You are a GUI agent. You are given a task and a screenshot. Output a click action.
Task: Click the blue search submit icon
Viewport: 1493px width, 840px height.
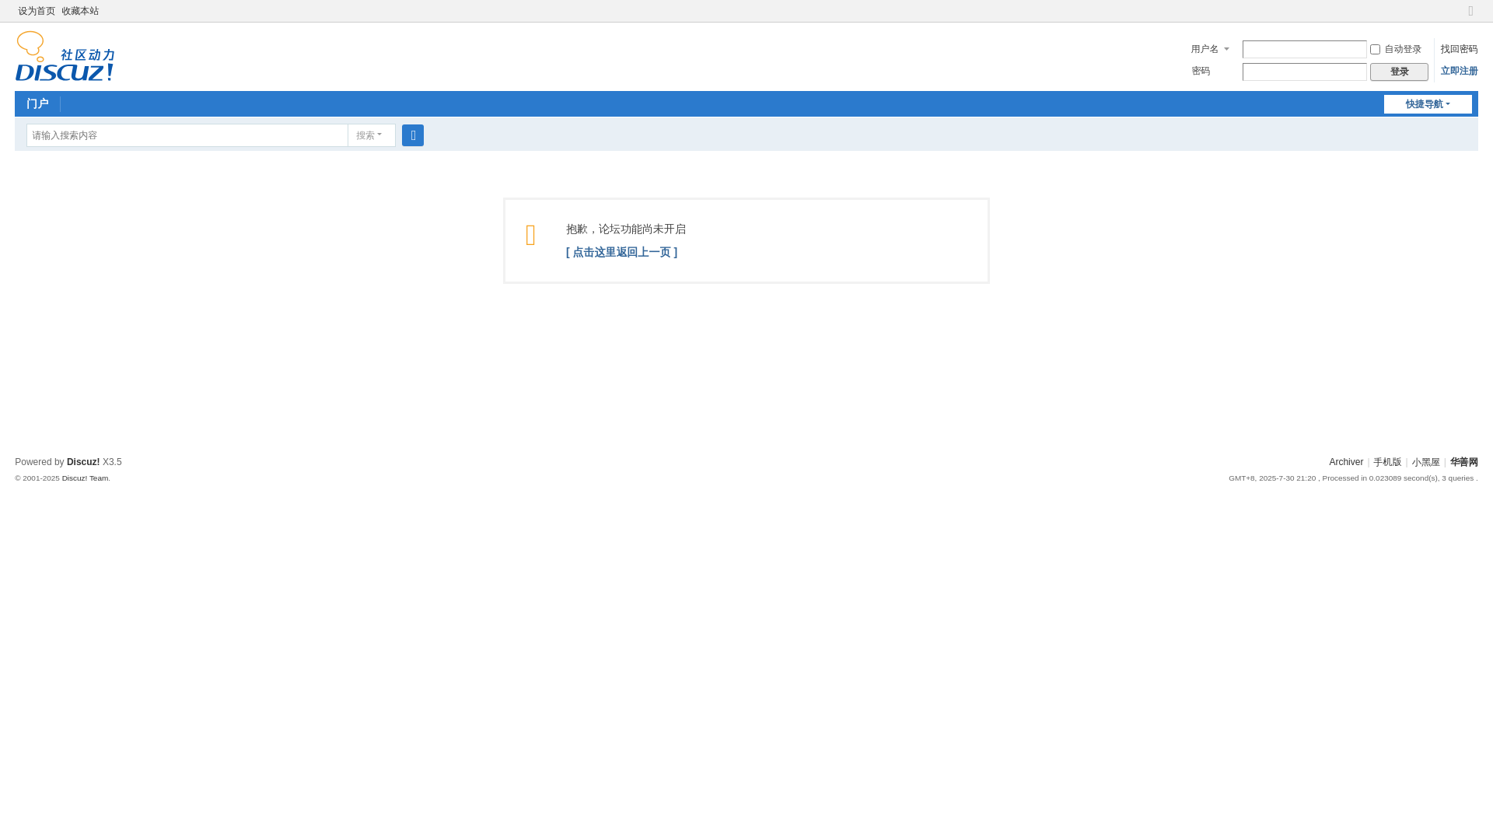pos(413,135)
